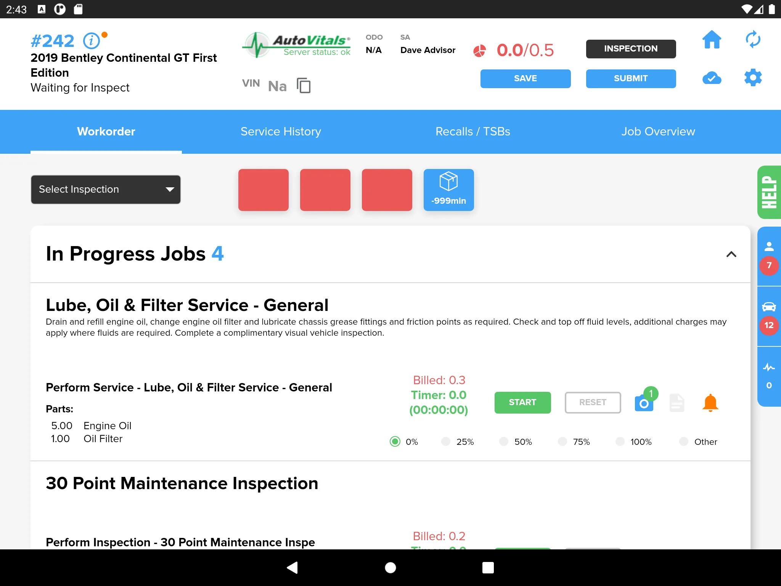The width and height of the screenshot is (781, 586).
Task: Switch to the Service History tab
Action: pyautogui.click(x=280, y=130)
